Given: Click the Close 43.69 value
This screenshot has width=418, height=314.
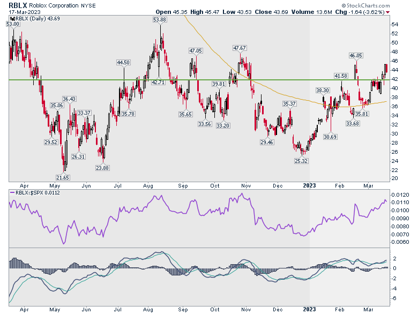Looking at the screenshot, I should pos(271,12).
